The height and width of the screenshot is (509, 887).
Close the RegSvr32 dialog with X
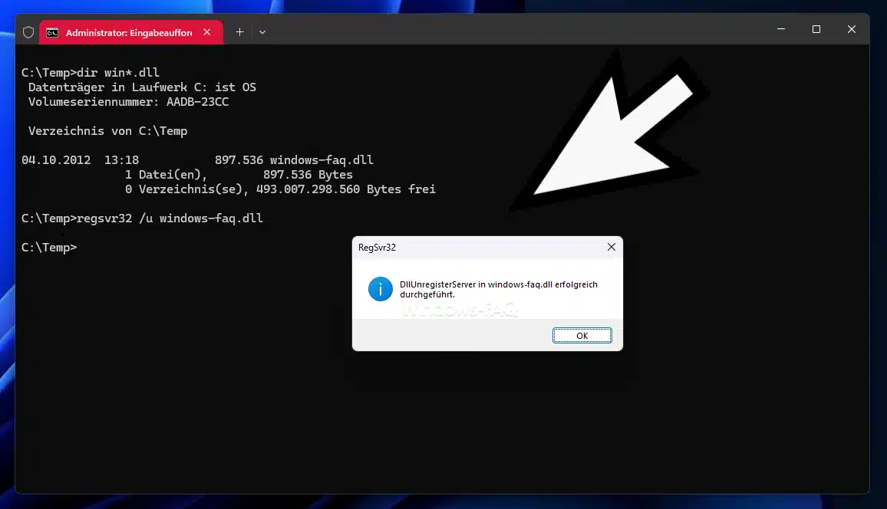pos(612,247)
